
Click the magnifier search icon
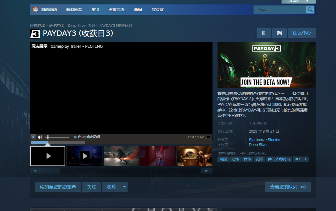click(x=310, y=10)
